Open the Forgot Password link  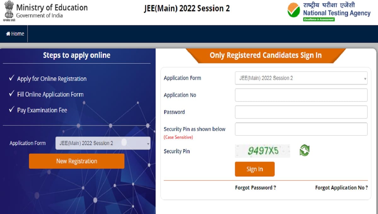click(255, 188)
